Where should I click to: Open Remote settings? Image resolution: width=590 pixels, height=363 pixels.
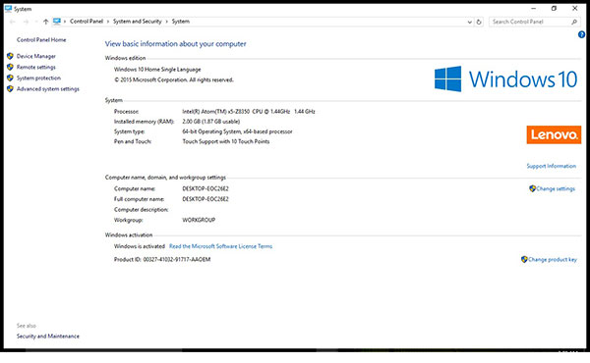[x=36, y=67]
